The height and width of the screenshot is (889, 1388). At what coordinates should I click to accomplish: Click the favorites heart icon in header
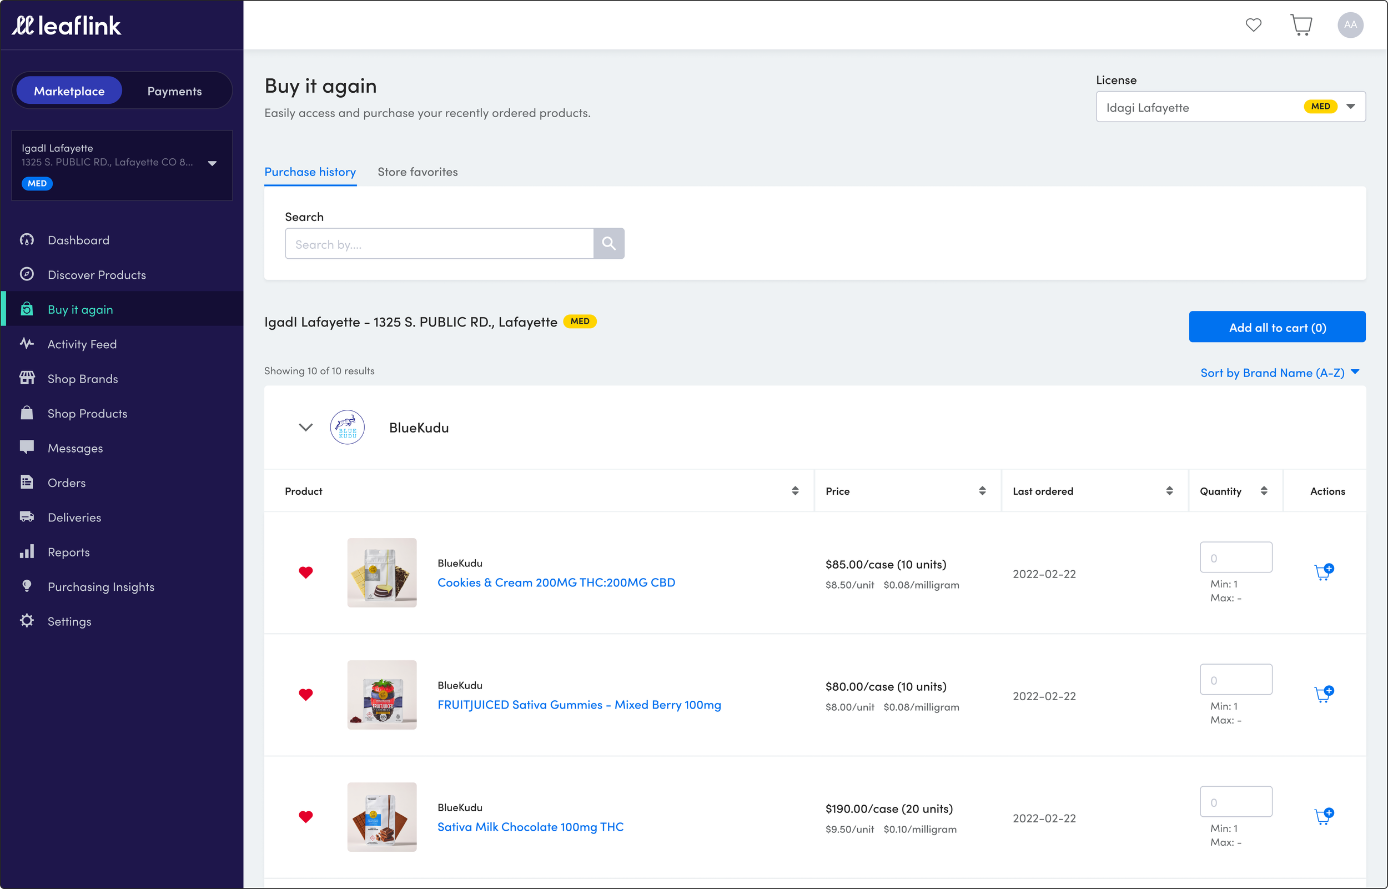[x=1253, y=26]
